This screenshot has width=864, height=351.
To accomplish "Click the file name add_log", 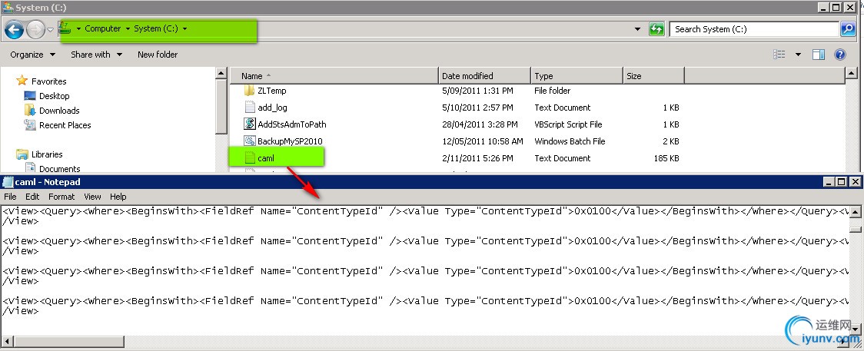I will click(x=272, y=108).
